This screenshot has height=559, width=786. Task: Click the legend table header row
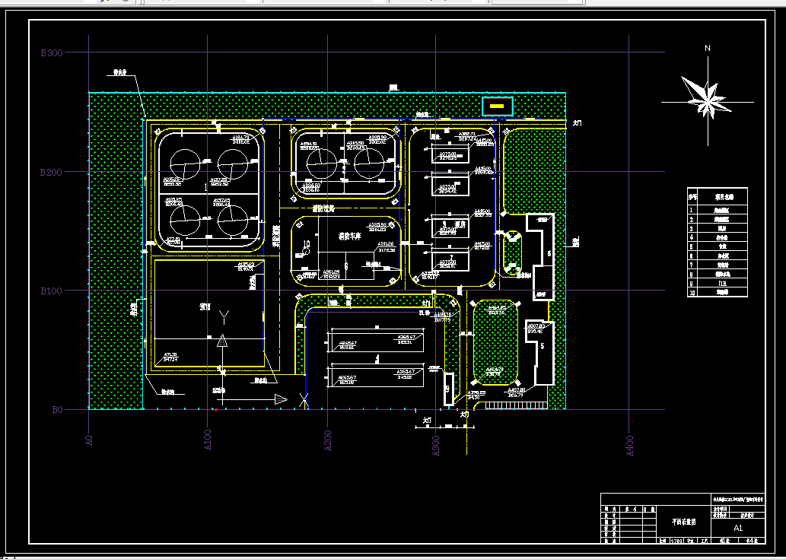(x=718, y=197)
